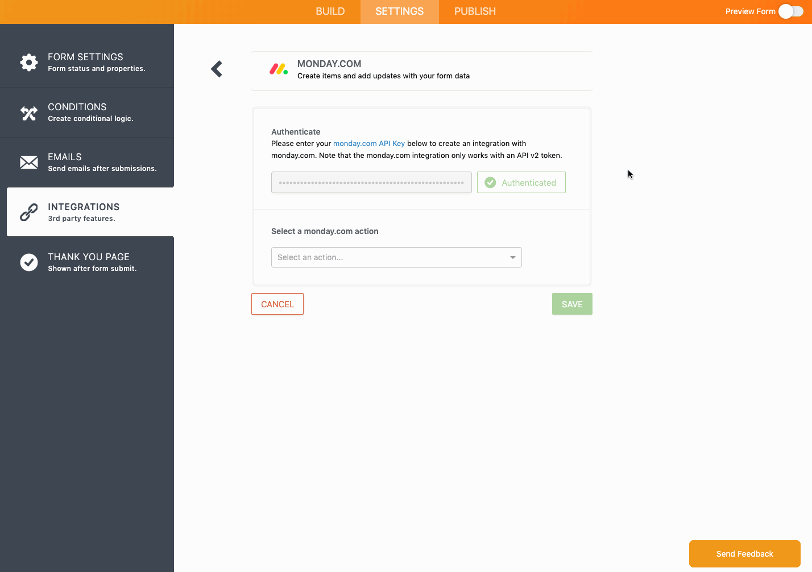Click the Conditions tools icon

point(29,113)
